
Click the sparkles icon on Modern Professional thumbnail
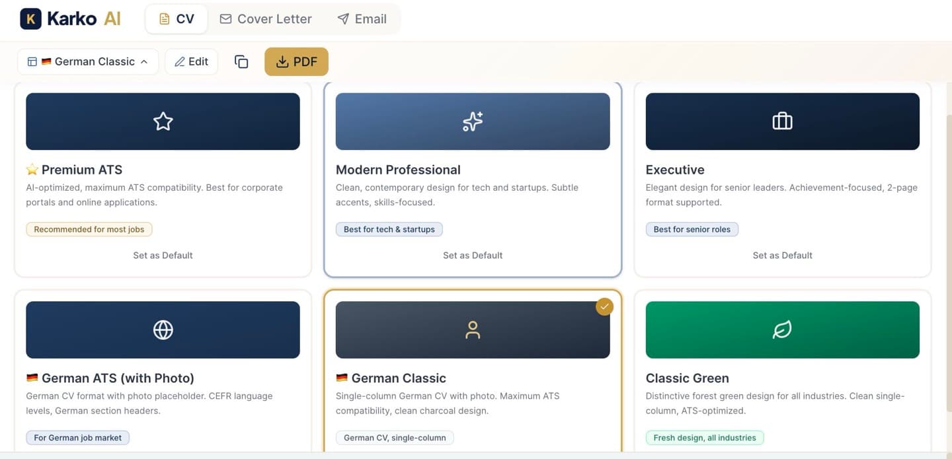tap(472, 121)
